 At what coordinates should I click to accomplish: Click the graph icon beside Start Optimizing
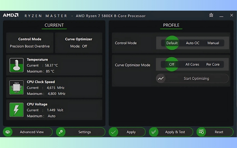(x=161, y=78)
